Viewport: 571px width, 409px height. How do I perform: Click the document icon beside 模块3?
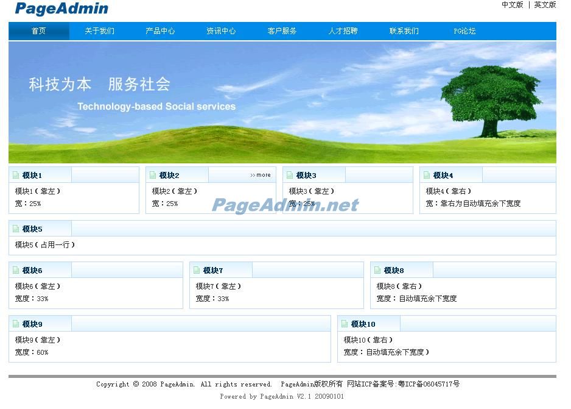pos(290,176)
